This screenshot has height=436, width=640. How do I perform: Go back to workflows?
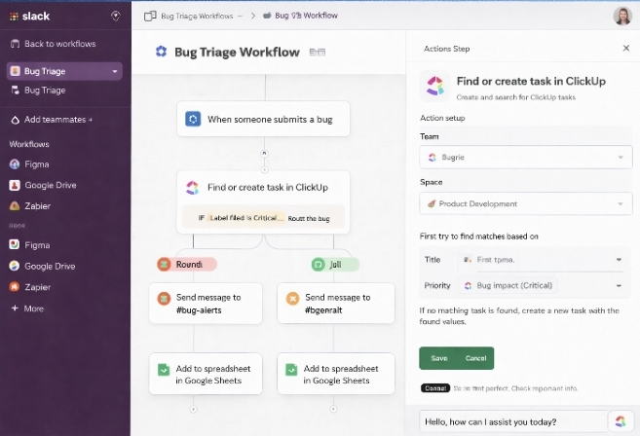(59, 44)
